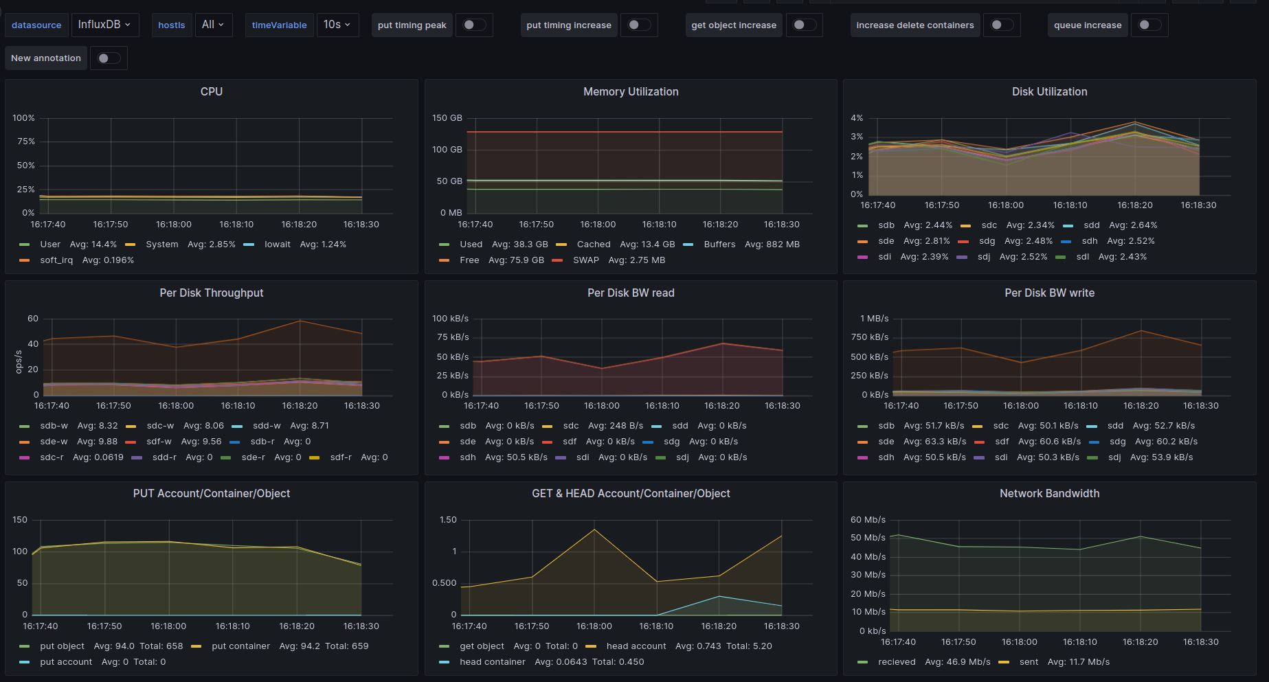Click the Memory Utilization panel title
This screenshot has width=1269, height=682.
(x=630, y=92)
